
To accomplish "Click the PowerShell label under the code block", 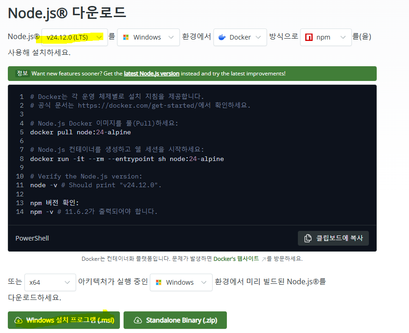I will pos(32,238).
